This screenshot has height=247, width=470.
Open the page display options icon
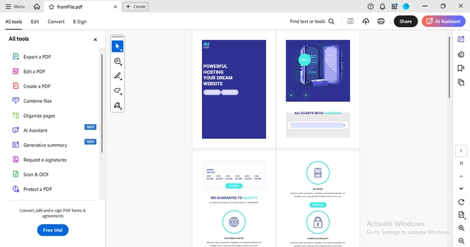click(461, 215)
